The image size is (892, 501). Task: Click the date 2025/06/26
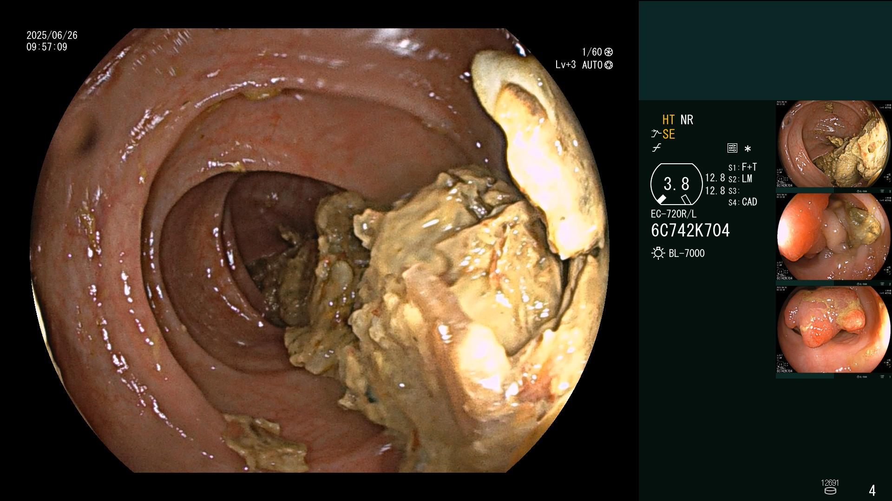[x=52, y=35]
